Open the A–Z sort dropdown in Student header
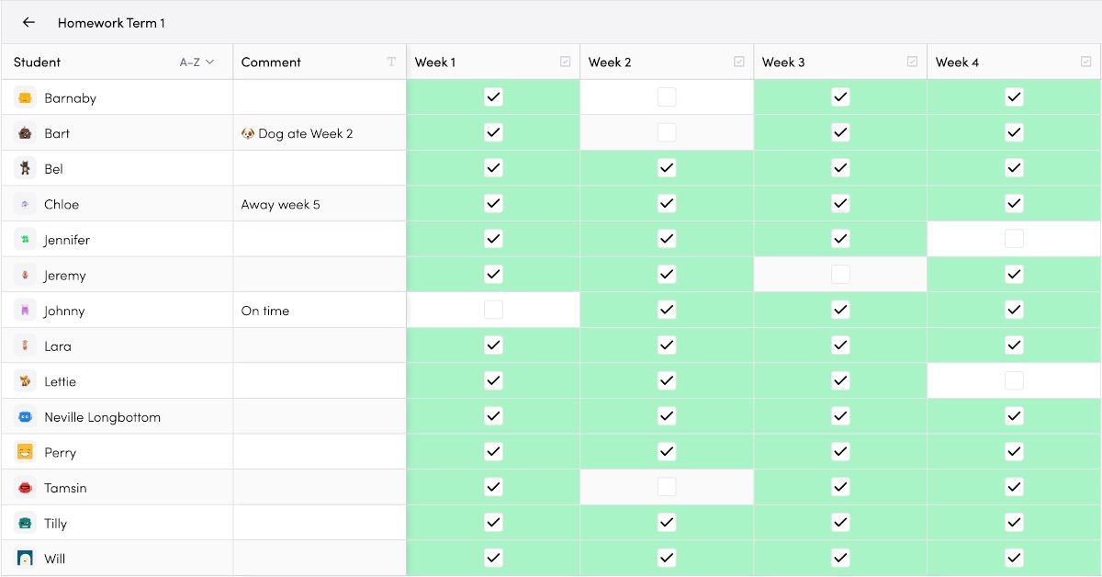1102x577 pixels. click(x=197, y=62)
